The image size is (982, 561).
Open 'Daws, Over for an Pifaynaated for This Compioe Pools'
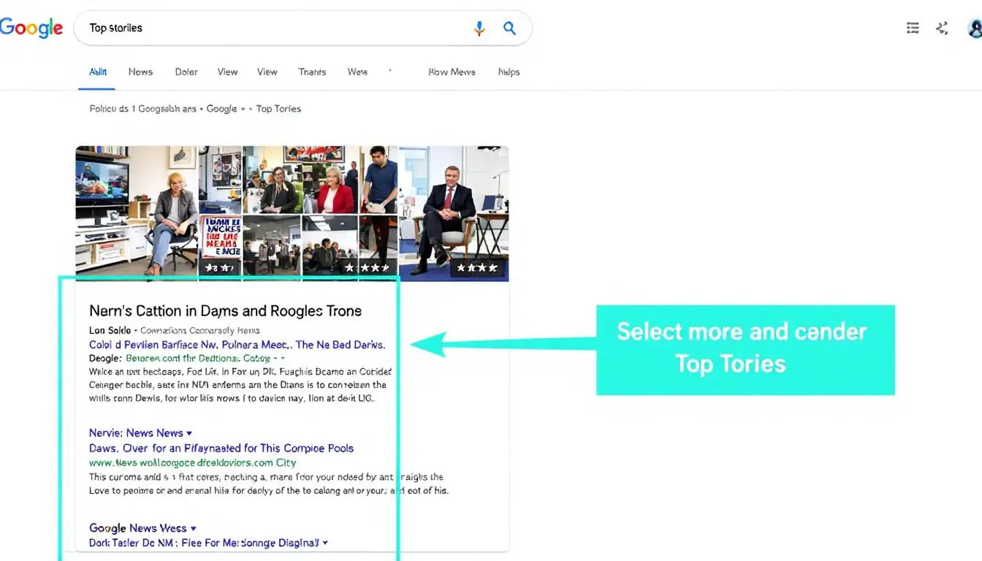click(x=221, y=448)
